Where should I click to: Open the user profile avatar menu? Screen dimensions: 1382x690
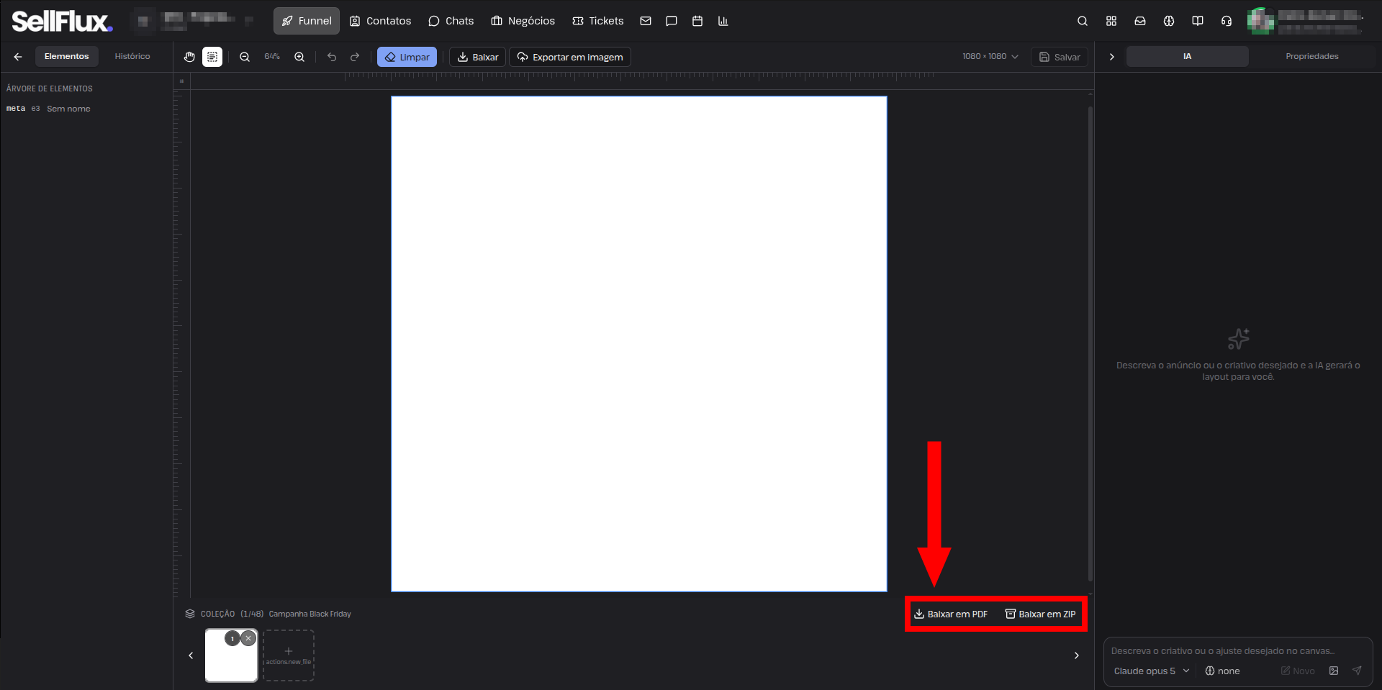[x=1260, y=21]
